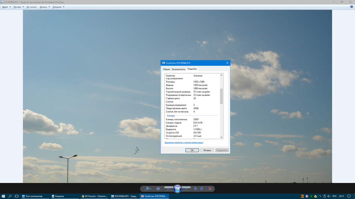The width and height of the screenshot is (355, 199).
Task: Select the Камера, модель DSC-W35 row
Action: pos(192,123)
